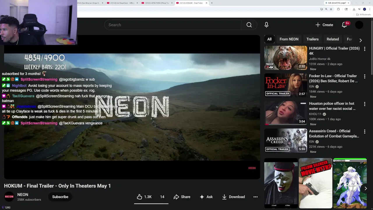Close the Evil Dead Burn tab

tap(137, 3)
